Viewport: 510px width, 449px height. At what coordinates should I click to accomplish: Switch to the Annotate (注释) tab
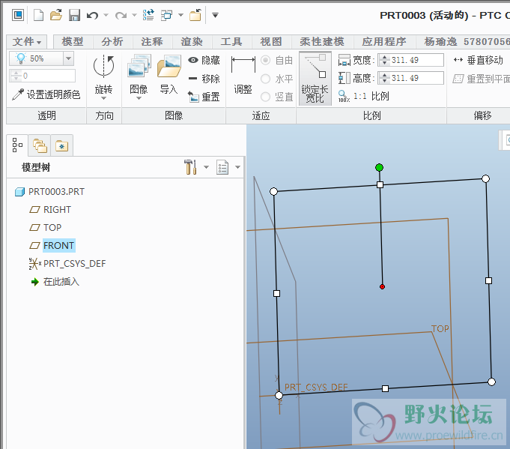pos(152,42)
